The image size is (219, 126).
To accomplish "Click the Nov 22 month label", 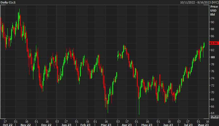I will (26, 125).
